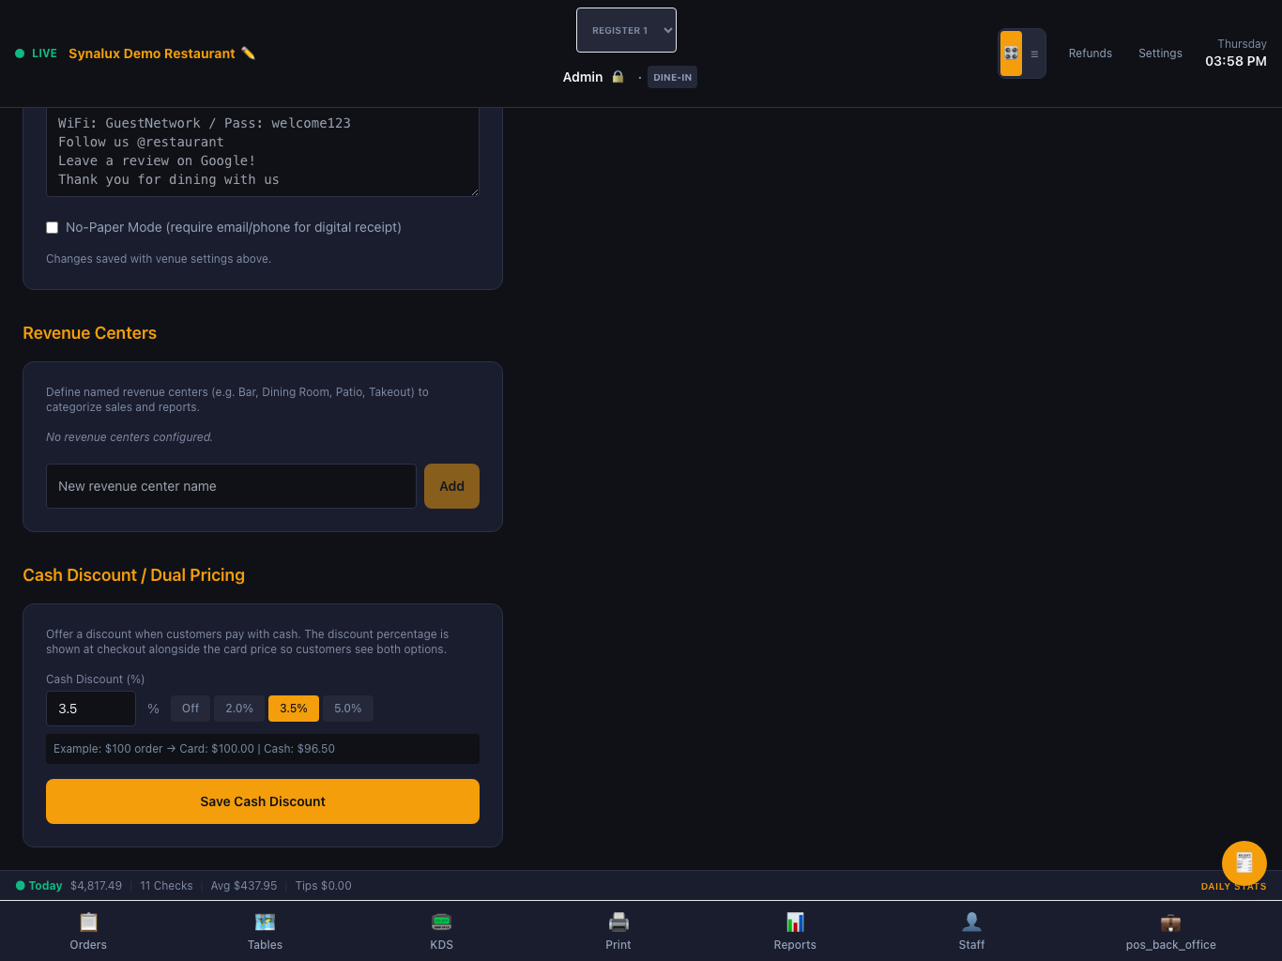Open the Orders clipboard icon
Image resolution: width=1282 pixels, height=961 pixels.
88,922
